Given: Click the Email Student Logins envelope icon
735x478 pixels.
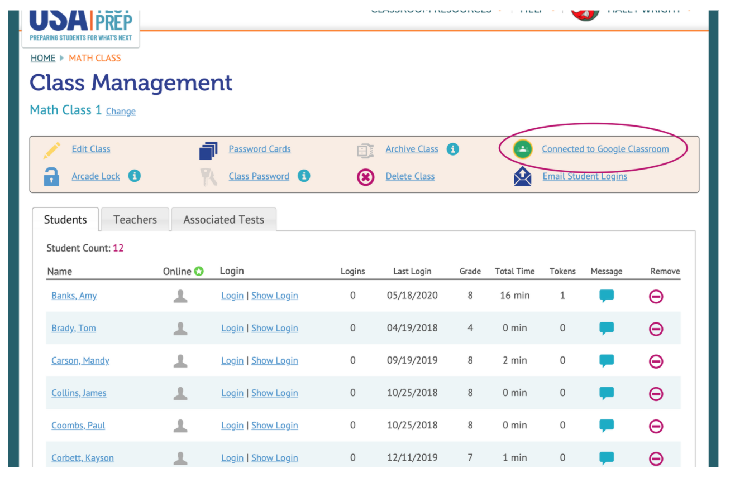Looking at the screenshot, I should [x=522, y=177].
